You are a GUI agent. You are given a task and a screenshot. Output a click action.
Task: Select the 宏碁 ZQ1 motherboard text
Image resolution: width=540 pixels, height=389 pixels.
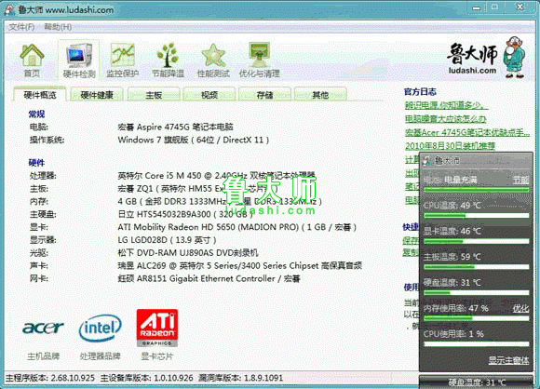(197, 189)
